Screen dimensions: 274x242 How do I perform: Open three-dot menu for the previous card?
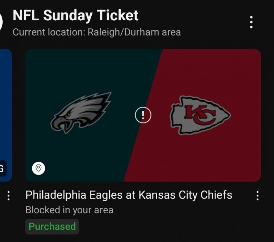click(x=9, y=196)
